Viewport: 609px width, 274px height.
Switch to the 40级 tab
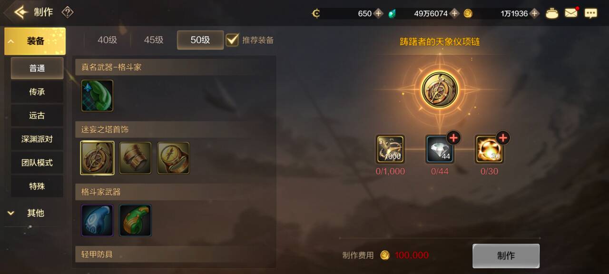coord(107,40)
